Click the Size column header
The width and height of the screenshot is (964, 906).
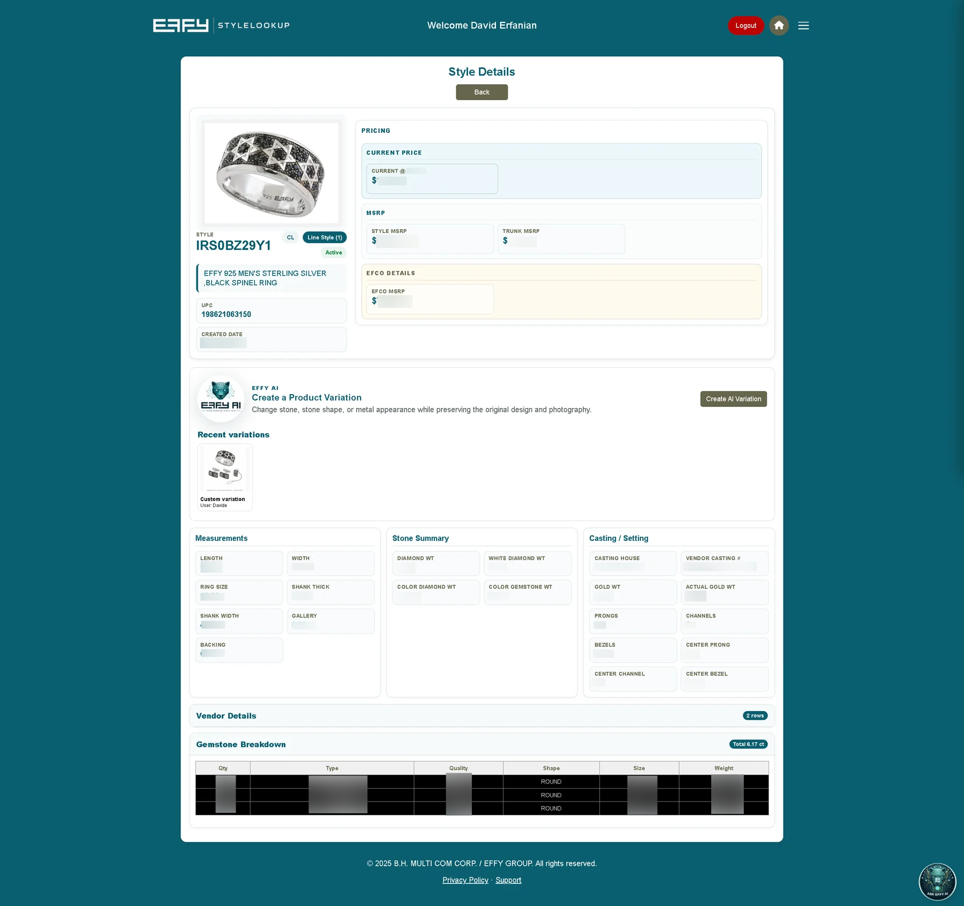pyautogui.click(x=639, y=768)
